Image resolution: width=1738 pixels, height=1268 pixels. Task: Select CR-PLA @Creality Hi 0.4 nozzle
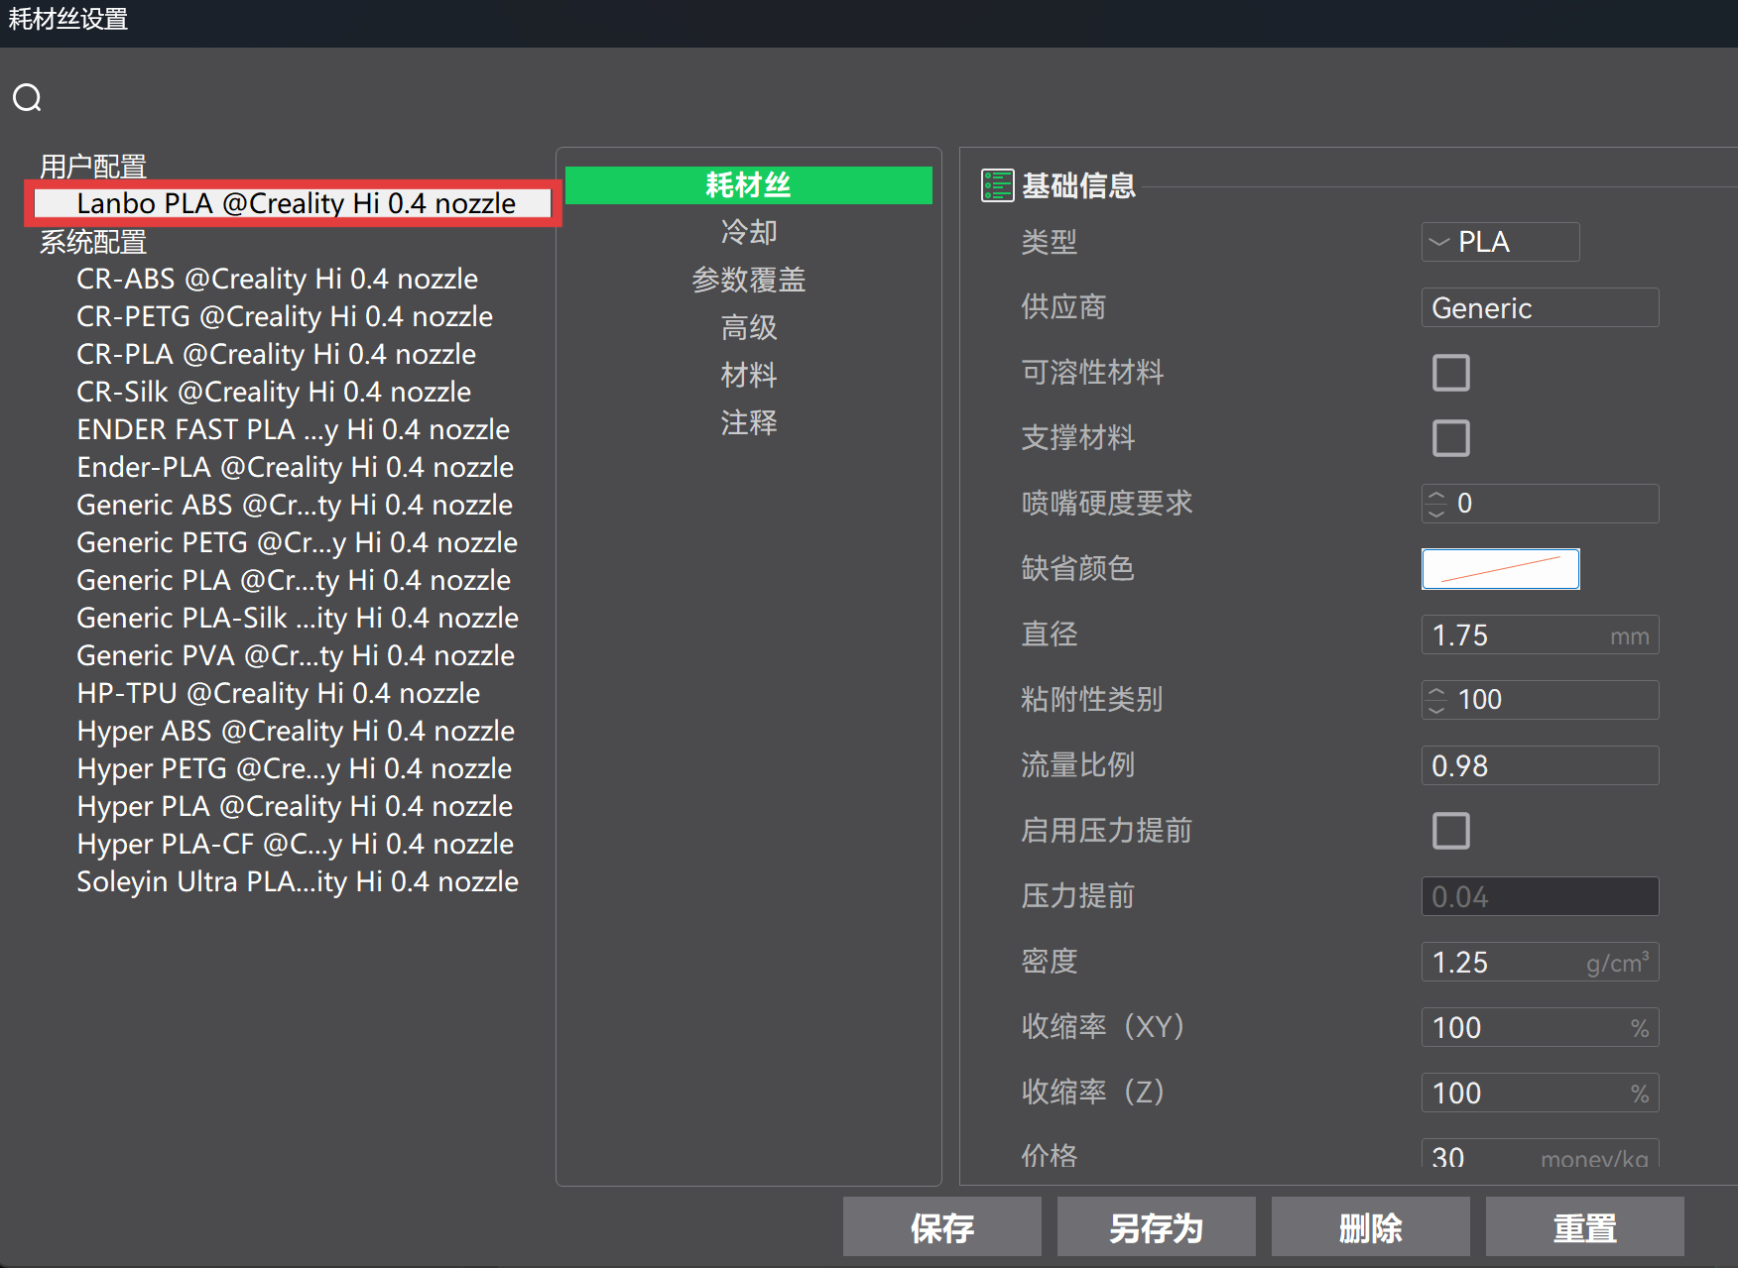pyautogui.click(x=277, y=355)
